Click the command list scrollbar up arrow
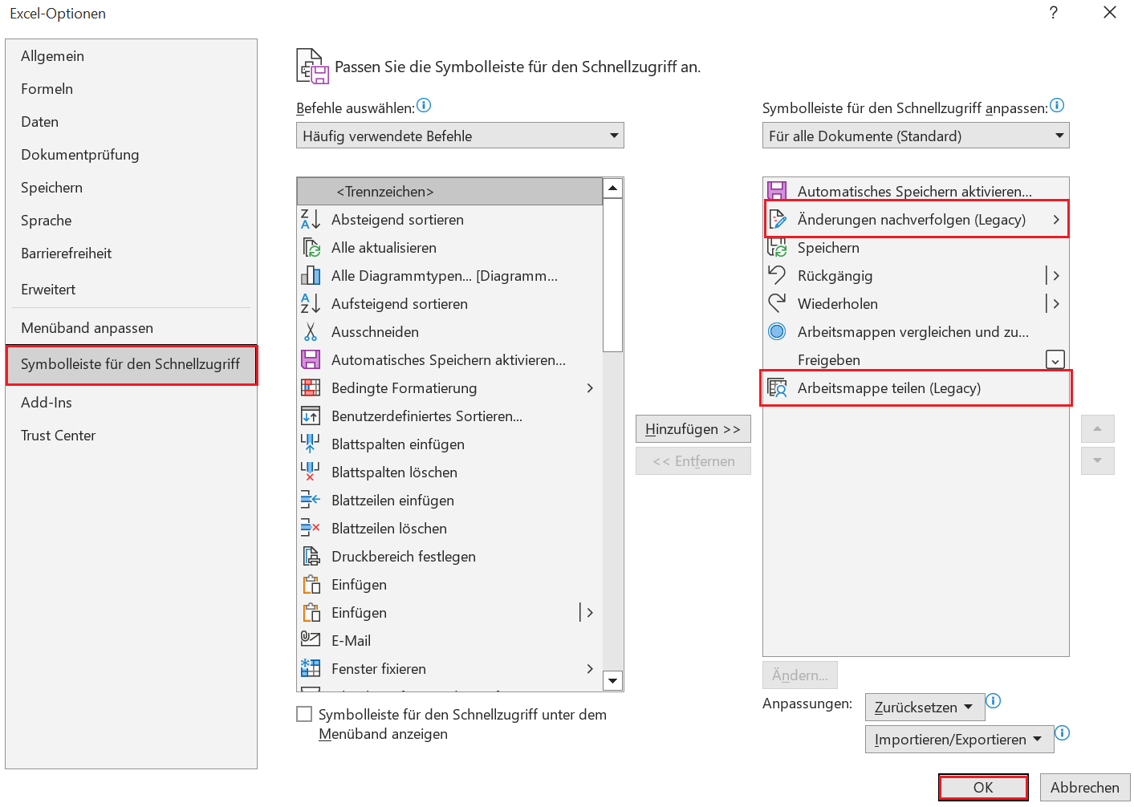 [x=612, y=188]
